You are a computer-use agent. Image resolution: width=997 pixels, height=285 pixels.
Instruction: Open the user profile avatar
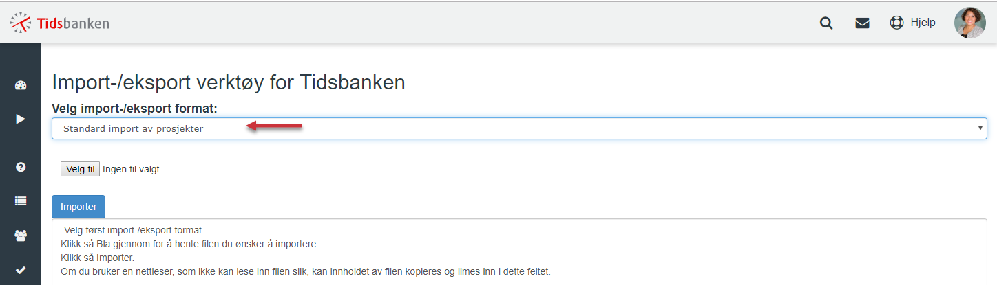(x=969, y=23)
